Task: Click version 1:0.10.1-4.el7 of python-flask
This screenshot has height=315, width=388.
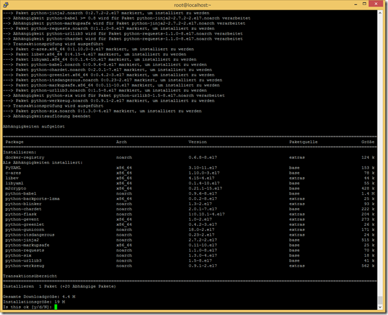Action: click(x=206, y=214)
